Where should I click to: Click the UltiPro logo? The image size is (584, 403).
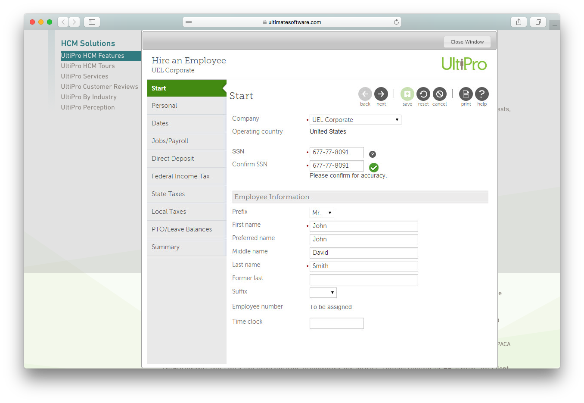click(464, 64)
